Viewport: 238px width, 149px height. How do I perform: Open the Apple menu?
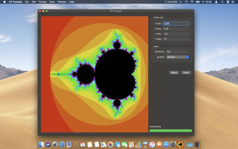[x=4, y=2]
